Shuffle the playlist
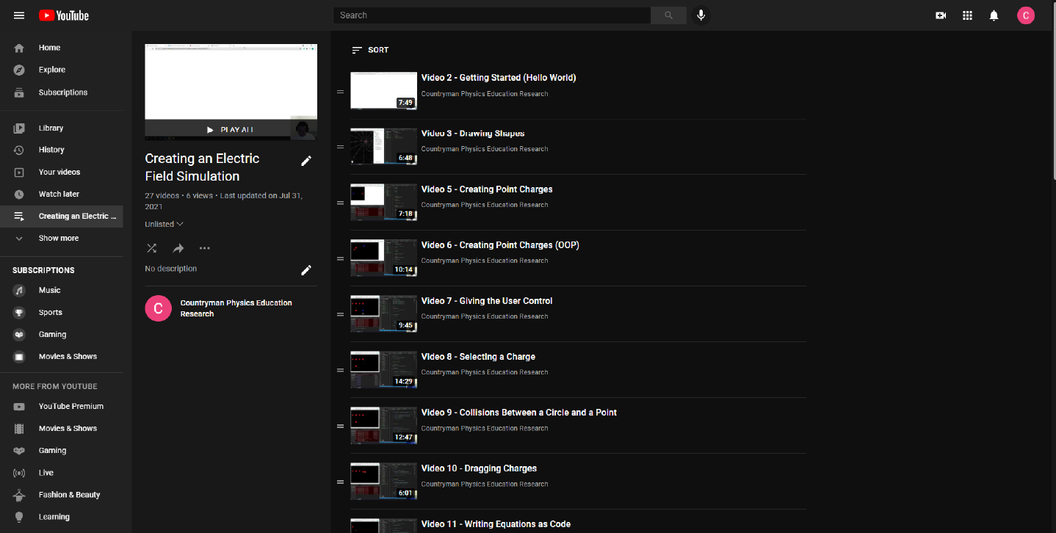The image size is (1056, 533). tap(151, 248)
